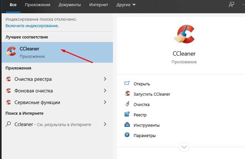
Task: Choose Запустить CCleaner action
Action: (152, 94)
